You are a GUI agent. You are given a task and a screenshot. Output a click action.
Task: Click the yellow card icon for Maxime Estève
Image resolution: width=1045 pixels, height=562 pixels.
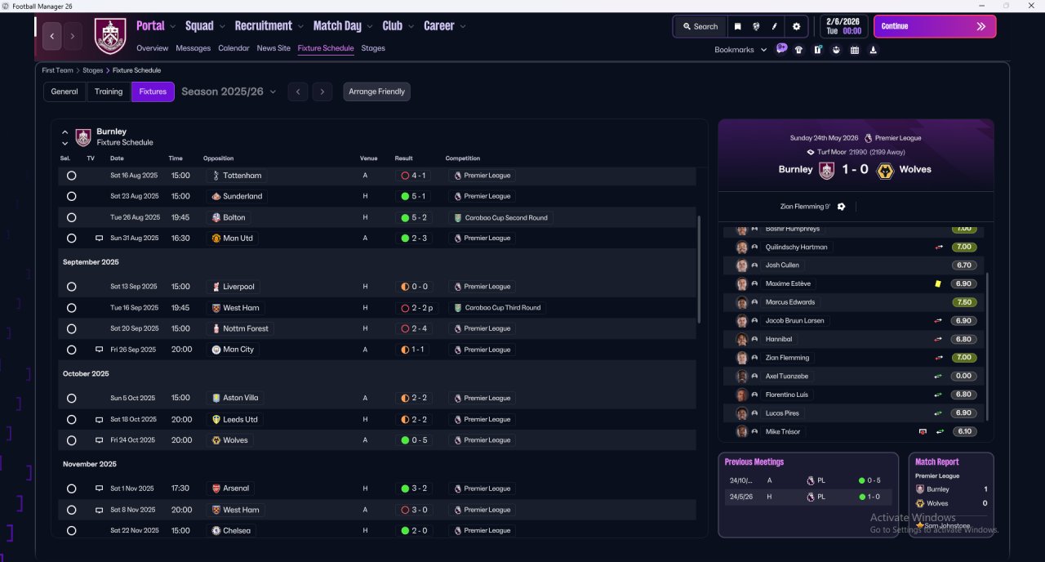[x=938, y=283]
